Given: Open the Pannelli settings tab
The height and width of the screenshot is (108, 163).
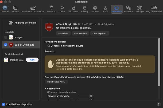Looking at the screenshot, I should pos(15,9).
